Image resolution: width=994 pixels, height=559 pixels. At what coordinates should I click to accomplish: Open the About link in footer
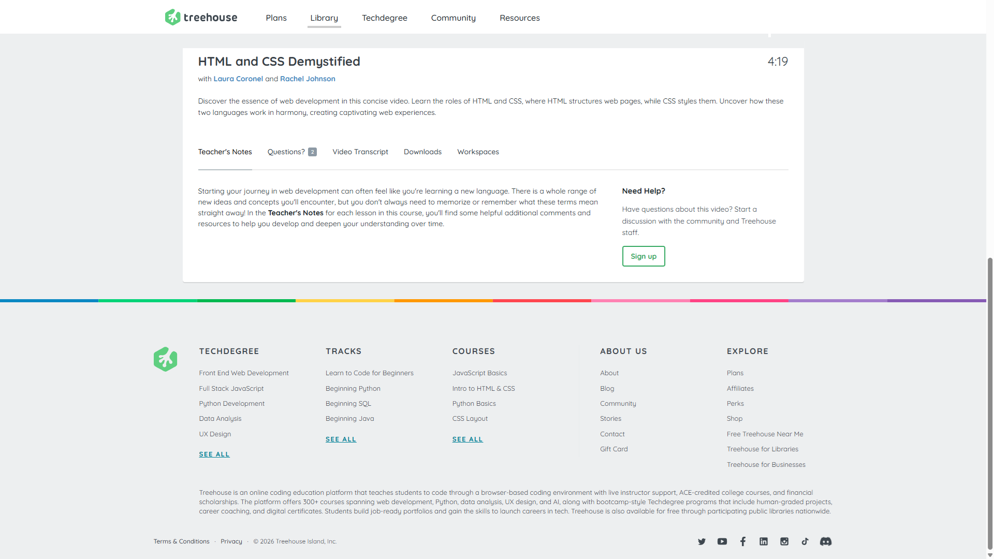pyautogui.click(x=609, y=373)
